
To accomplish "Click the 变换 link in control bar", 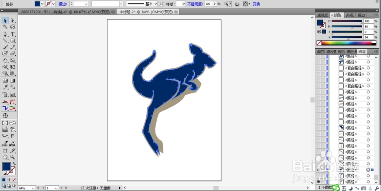I will click(256, 4).
